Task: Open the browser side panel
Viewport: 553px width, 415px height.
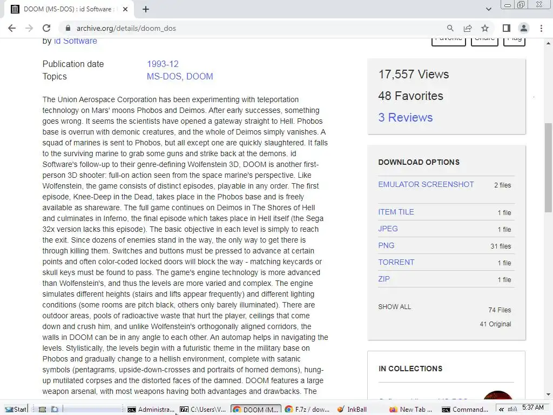Action: click(507, 28)
